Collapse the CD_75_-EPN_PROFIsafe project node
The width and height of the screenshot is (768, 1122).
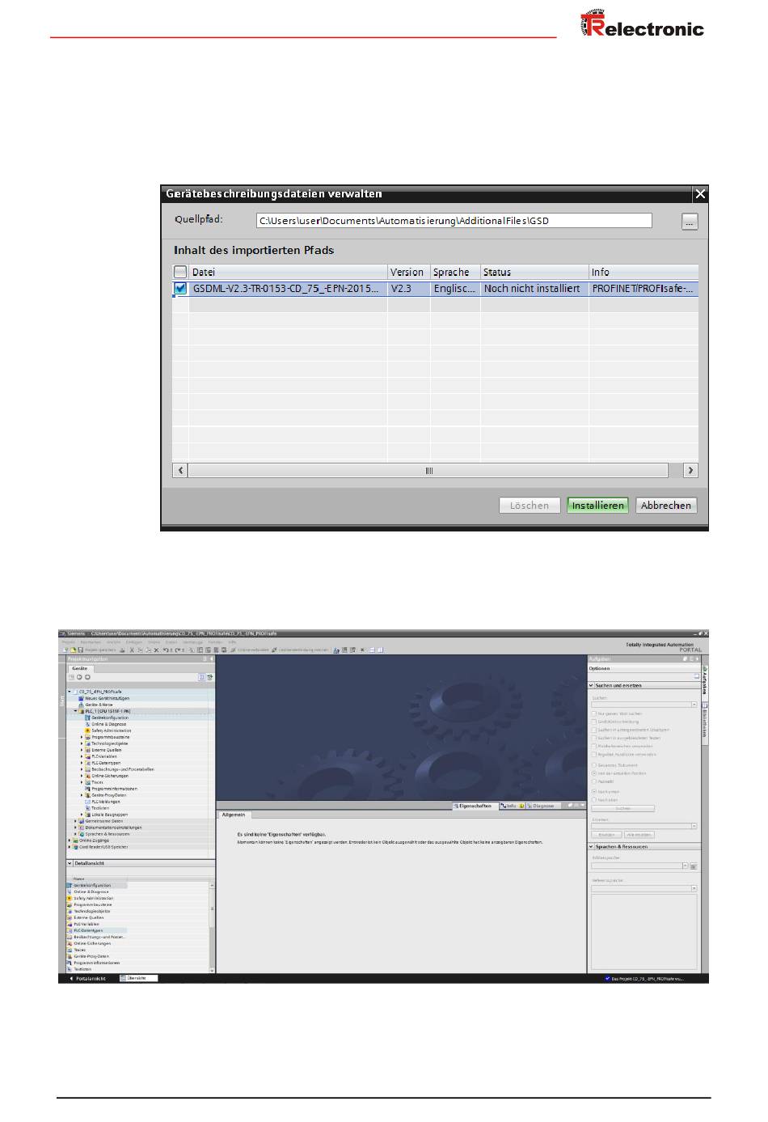click(x=70, y=692)
